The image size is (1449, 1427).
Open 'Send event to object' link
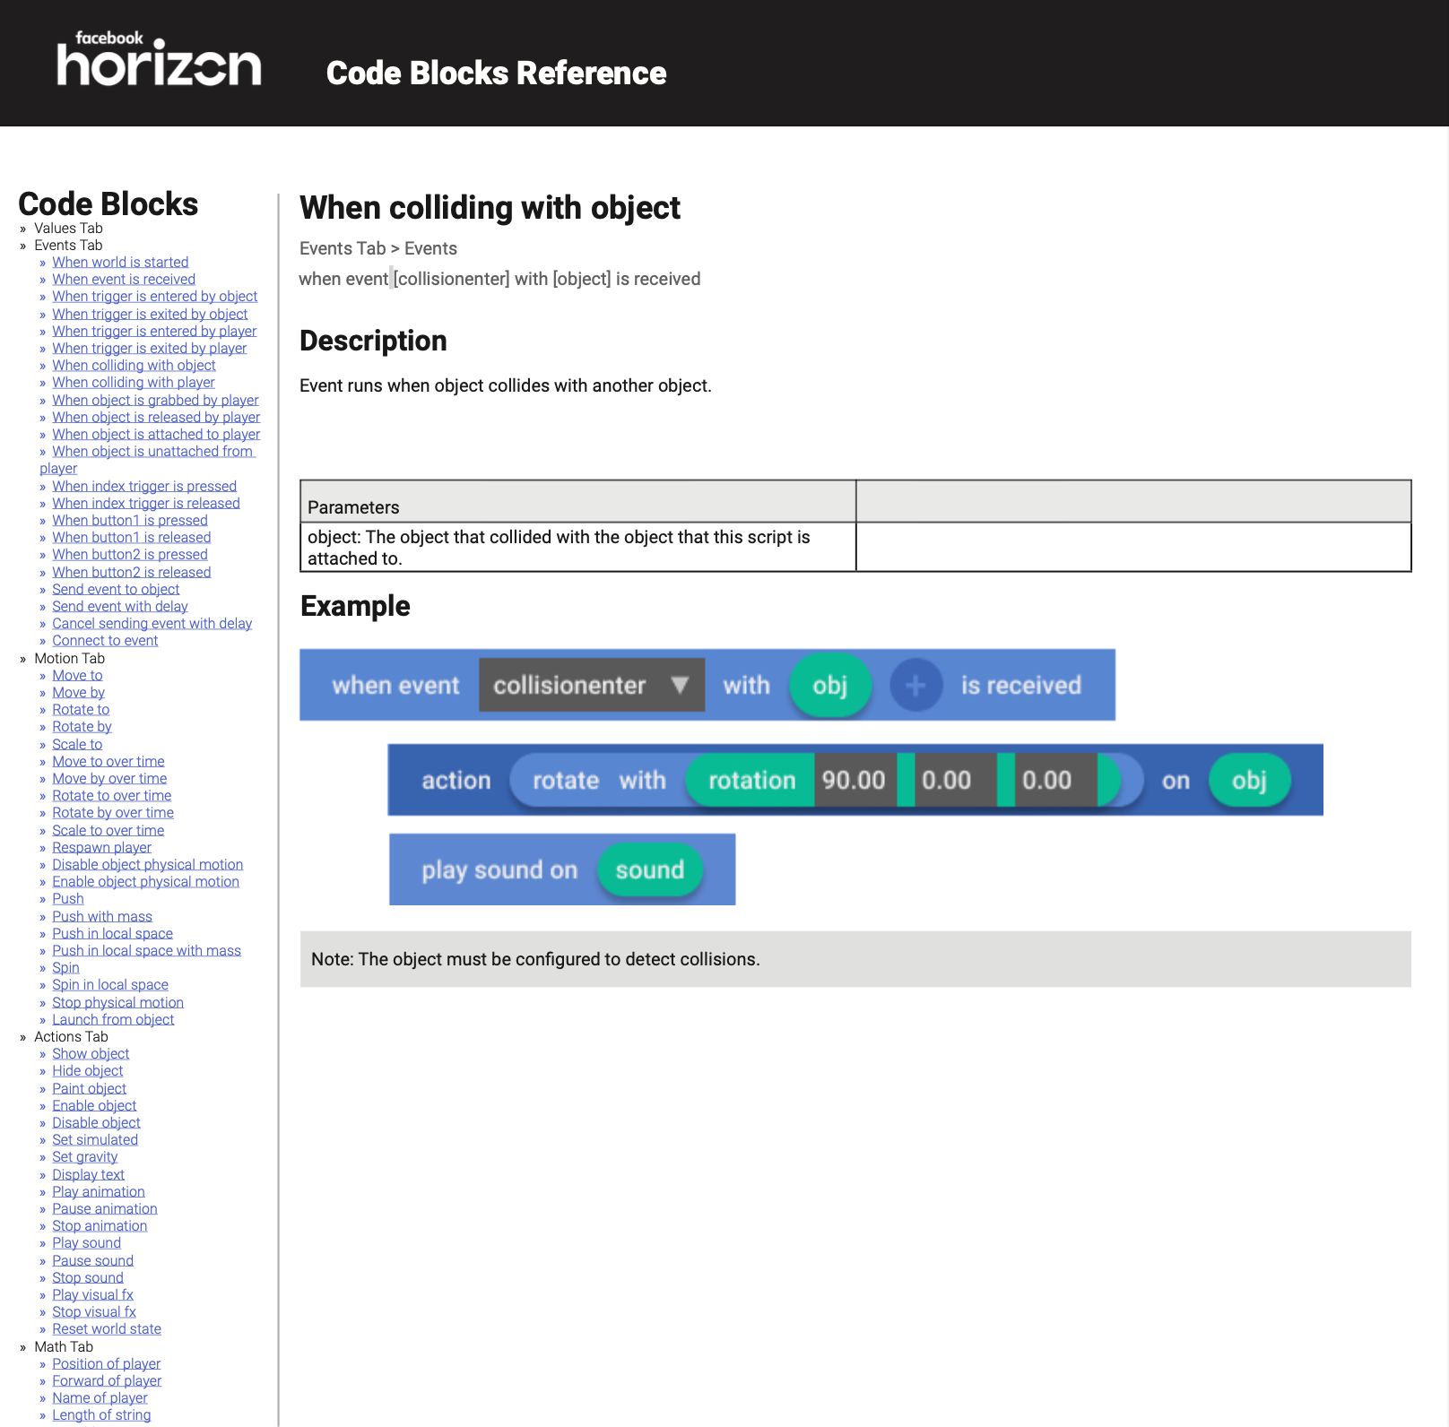pos(116,589)
